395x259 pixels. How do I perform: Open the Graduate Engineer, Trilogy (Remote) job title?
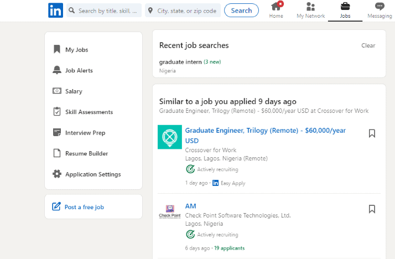point(266,135)
